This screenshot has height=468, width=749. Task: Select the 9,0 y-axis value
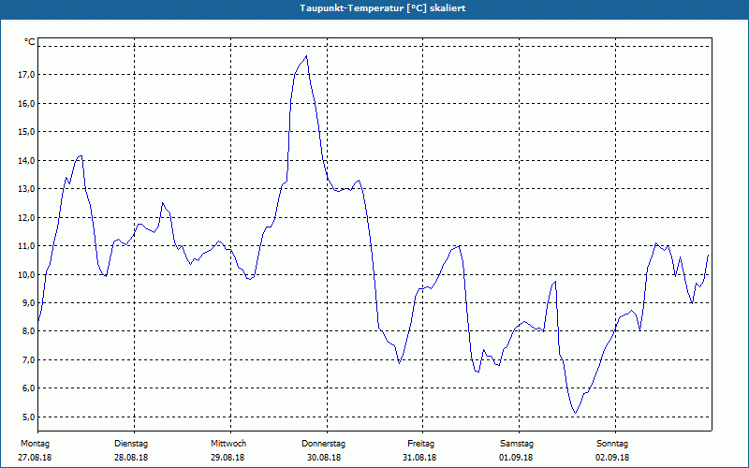pyautogui.click(x=29, y=302)
